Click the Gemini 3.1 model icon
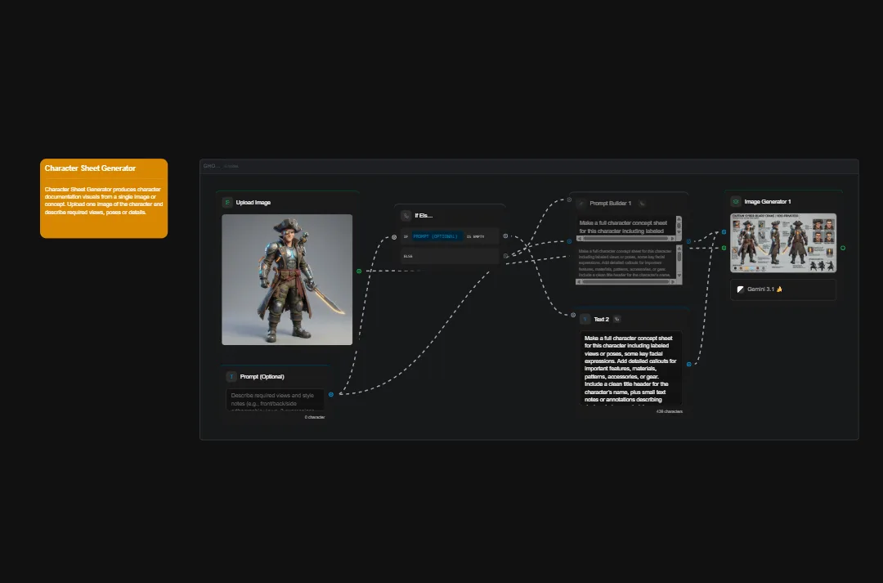Screen dimensions: 883x583 tap(741, 289)
